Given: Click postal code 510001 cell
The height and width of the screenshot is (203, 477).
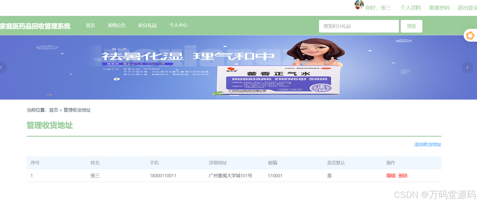Looking at the screenshot, I should tap(275, 176).
